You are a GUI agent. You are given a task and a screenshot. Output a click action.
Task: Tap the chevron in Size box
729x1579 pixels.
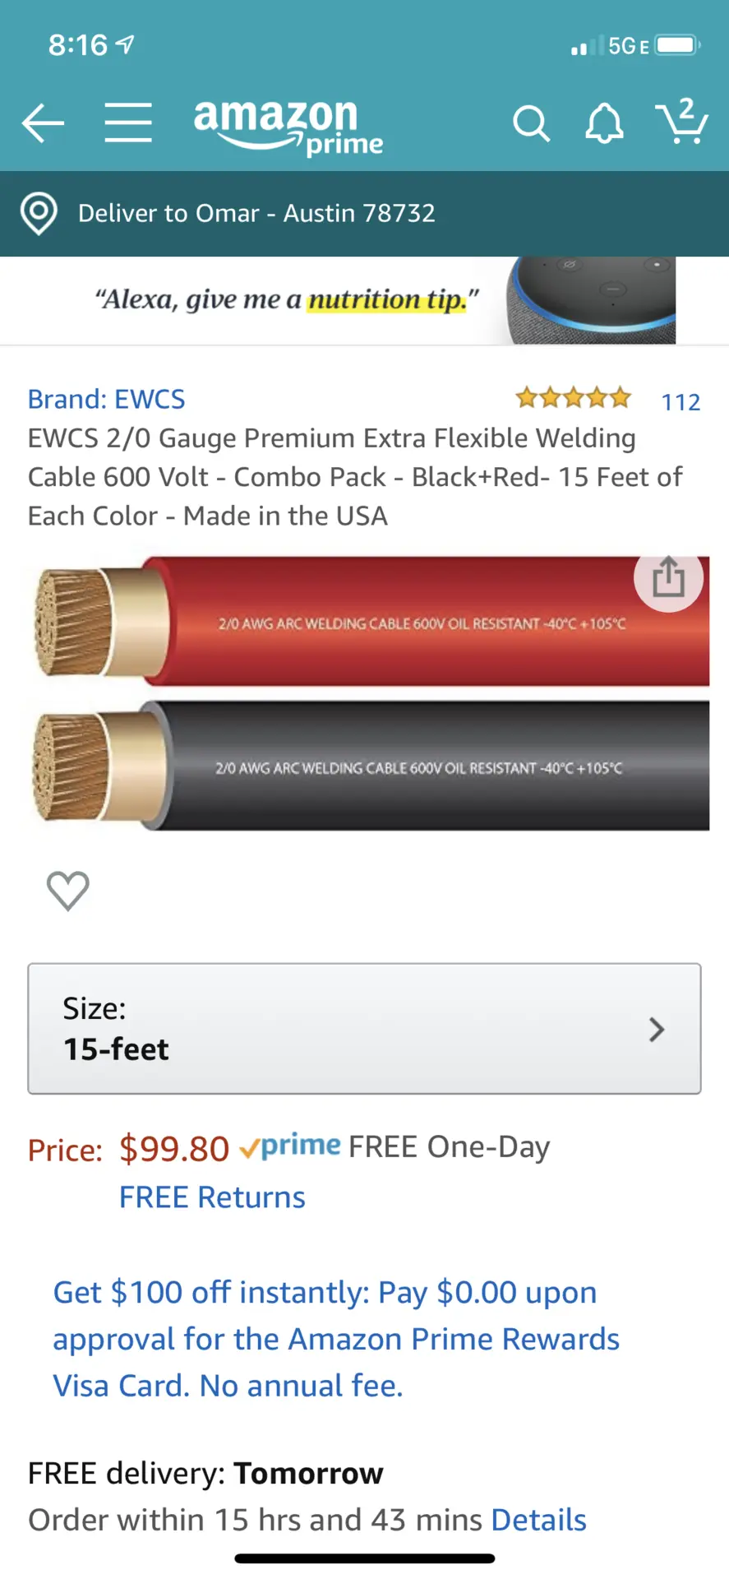click(656, 1030)
